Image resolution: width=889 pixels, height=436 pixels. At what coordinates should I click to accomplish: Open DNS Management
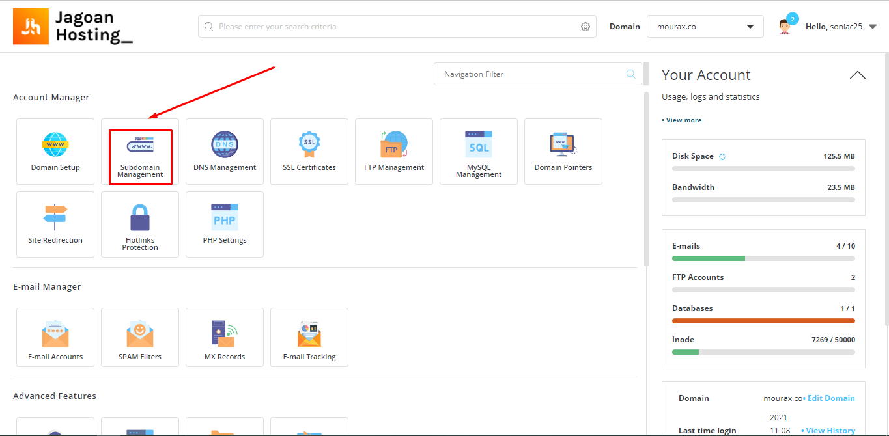pyautogui.click(x=225, y=152)
